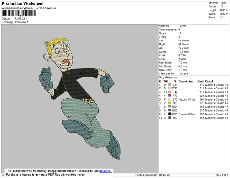This screenshot has width=230, height=178.
Task: Click the embroidery design preview of Ron
Action: click(79, 98)
